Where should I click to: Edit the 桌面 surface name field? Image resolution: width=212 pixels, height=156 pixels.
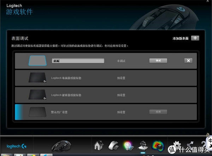coord(78,61)
